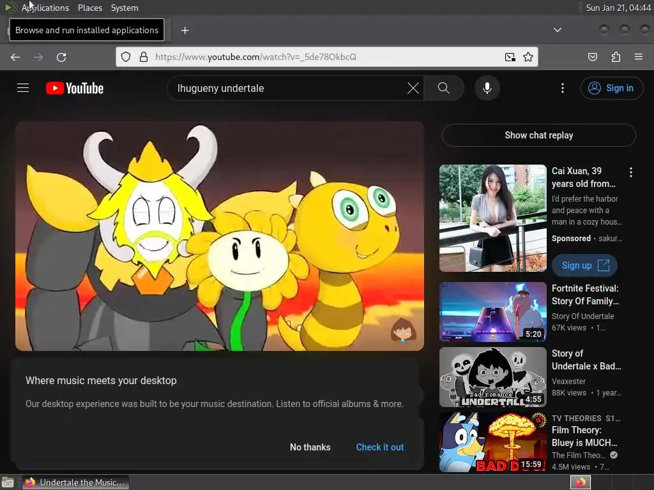Search with your voice microphone
The width and height of the screenshot is (654, 490).
click(x=487, y=88)
